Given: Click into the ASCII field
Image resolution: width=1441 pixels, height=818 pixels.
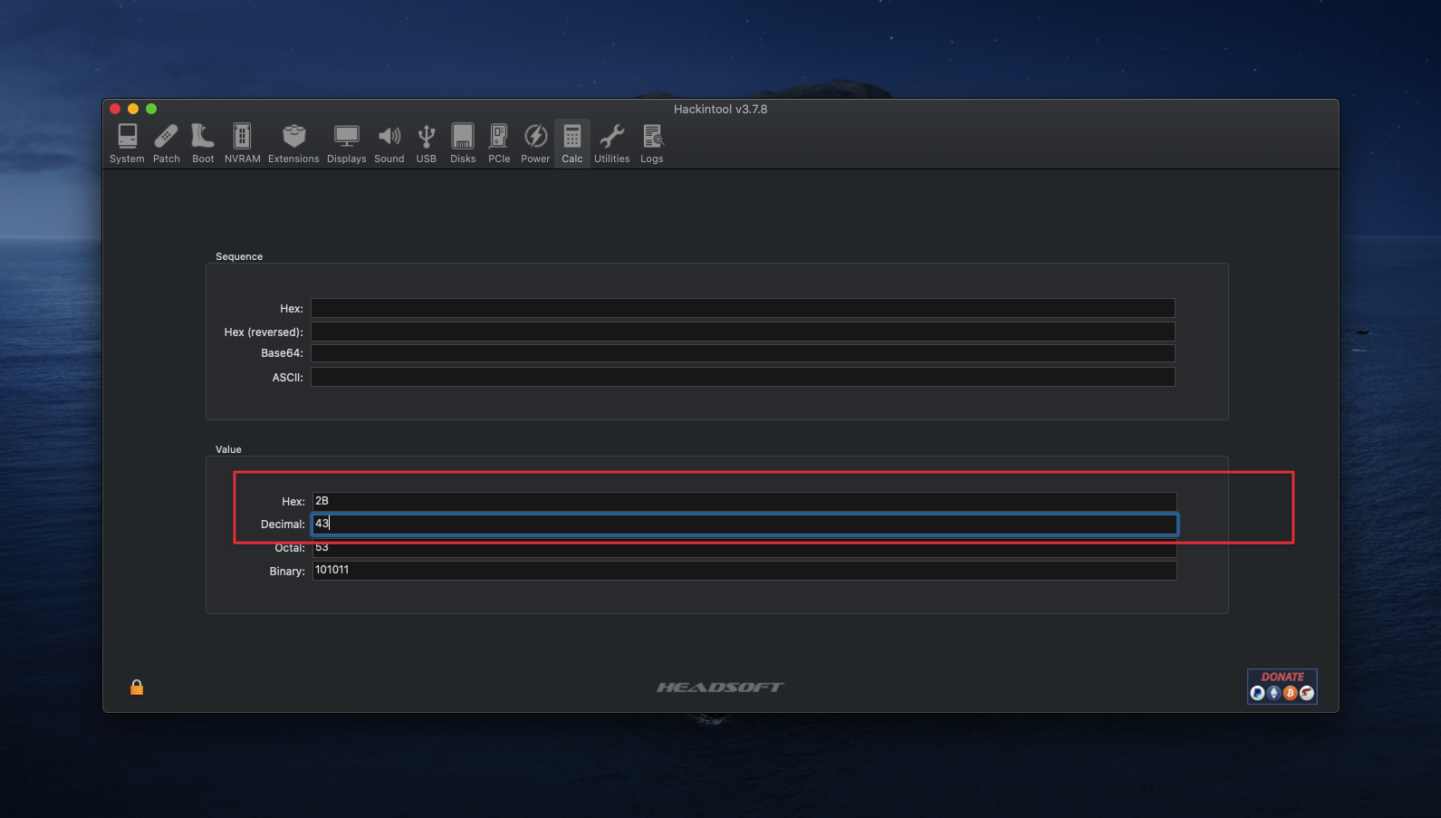Looking at the screenshot, I should point(743,377).
